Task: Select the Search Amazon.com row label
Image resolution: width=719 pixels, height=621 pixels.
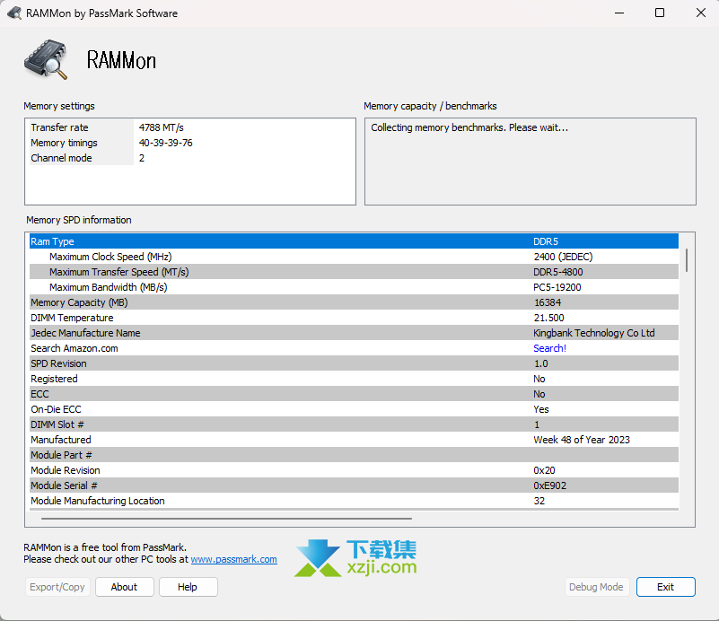Action: click(75, 348)
